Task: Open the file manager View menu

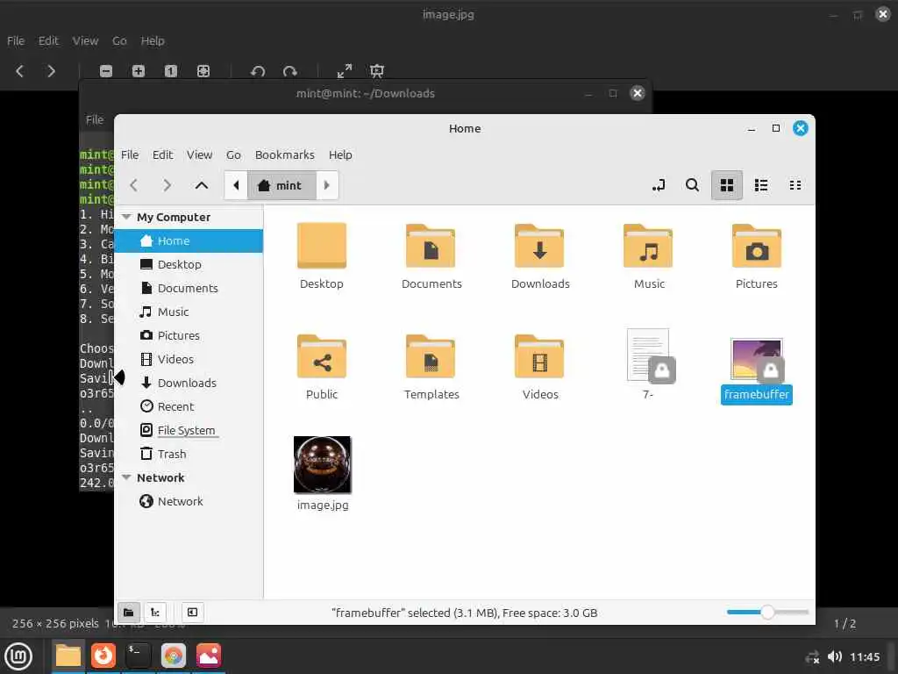Action: tap(199, 154)
